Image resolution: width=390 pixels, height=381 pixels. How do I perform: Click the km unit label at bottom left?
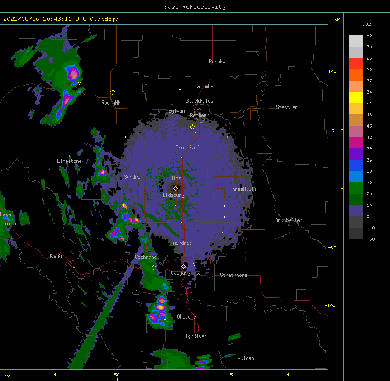point(7,376)
